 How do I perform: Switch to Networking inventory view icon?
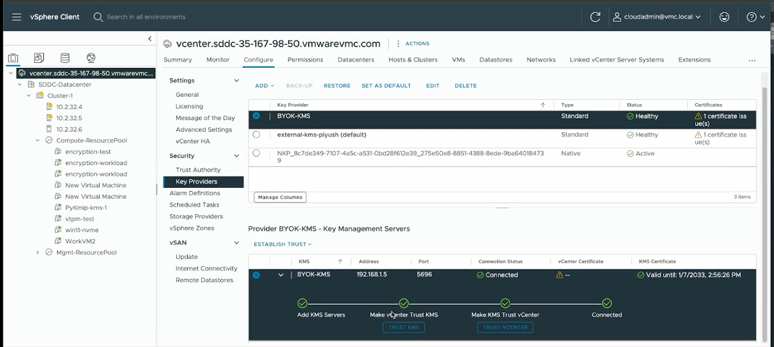tap(91, 58)
